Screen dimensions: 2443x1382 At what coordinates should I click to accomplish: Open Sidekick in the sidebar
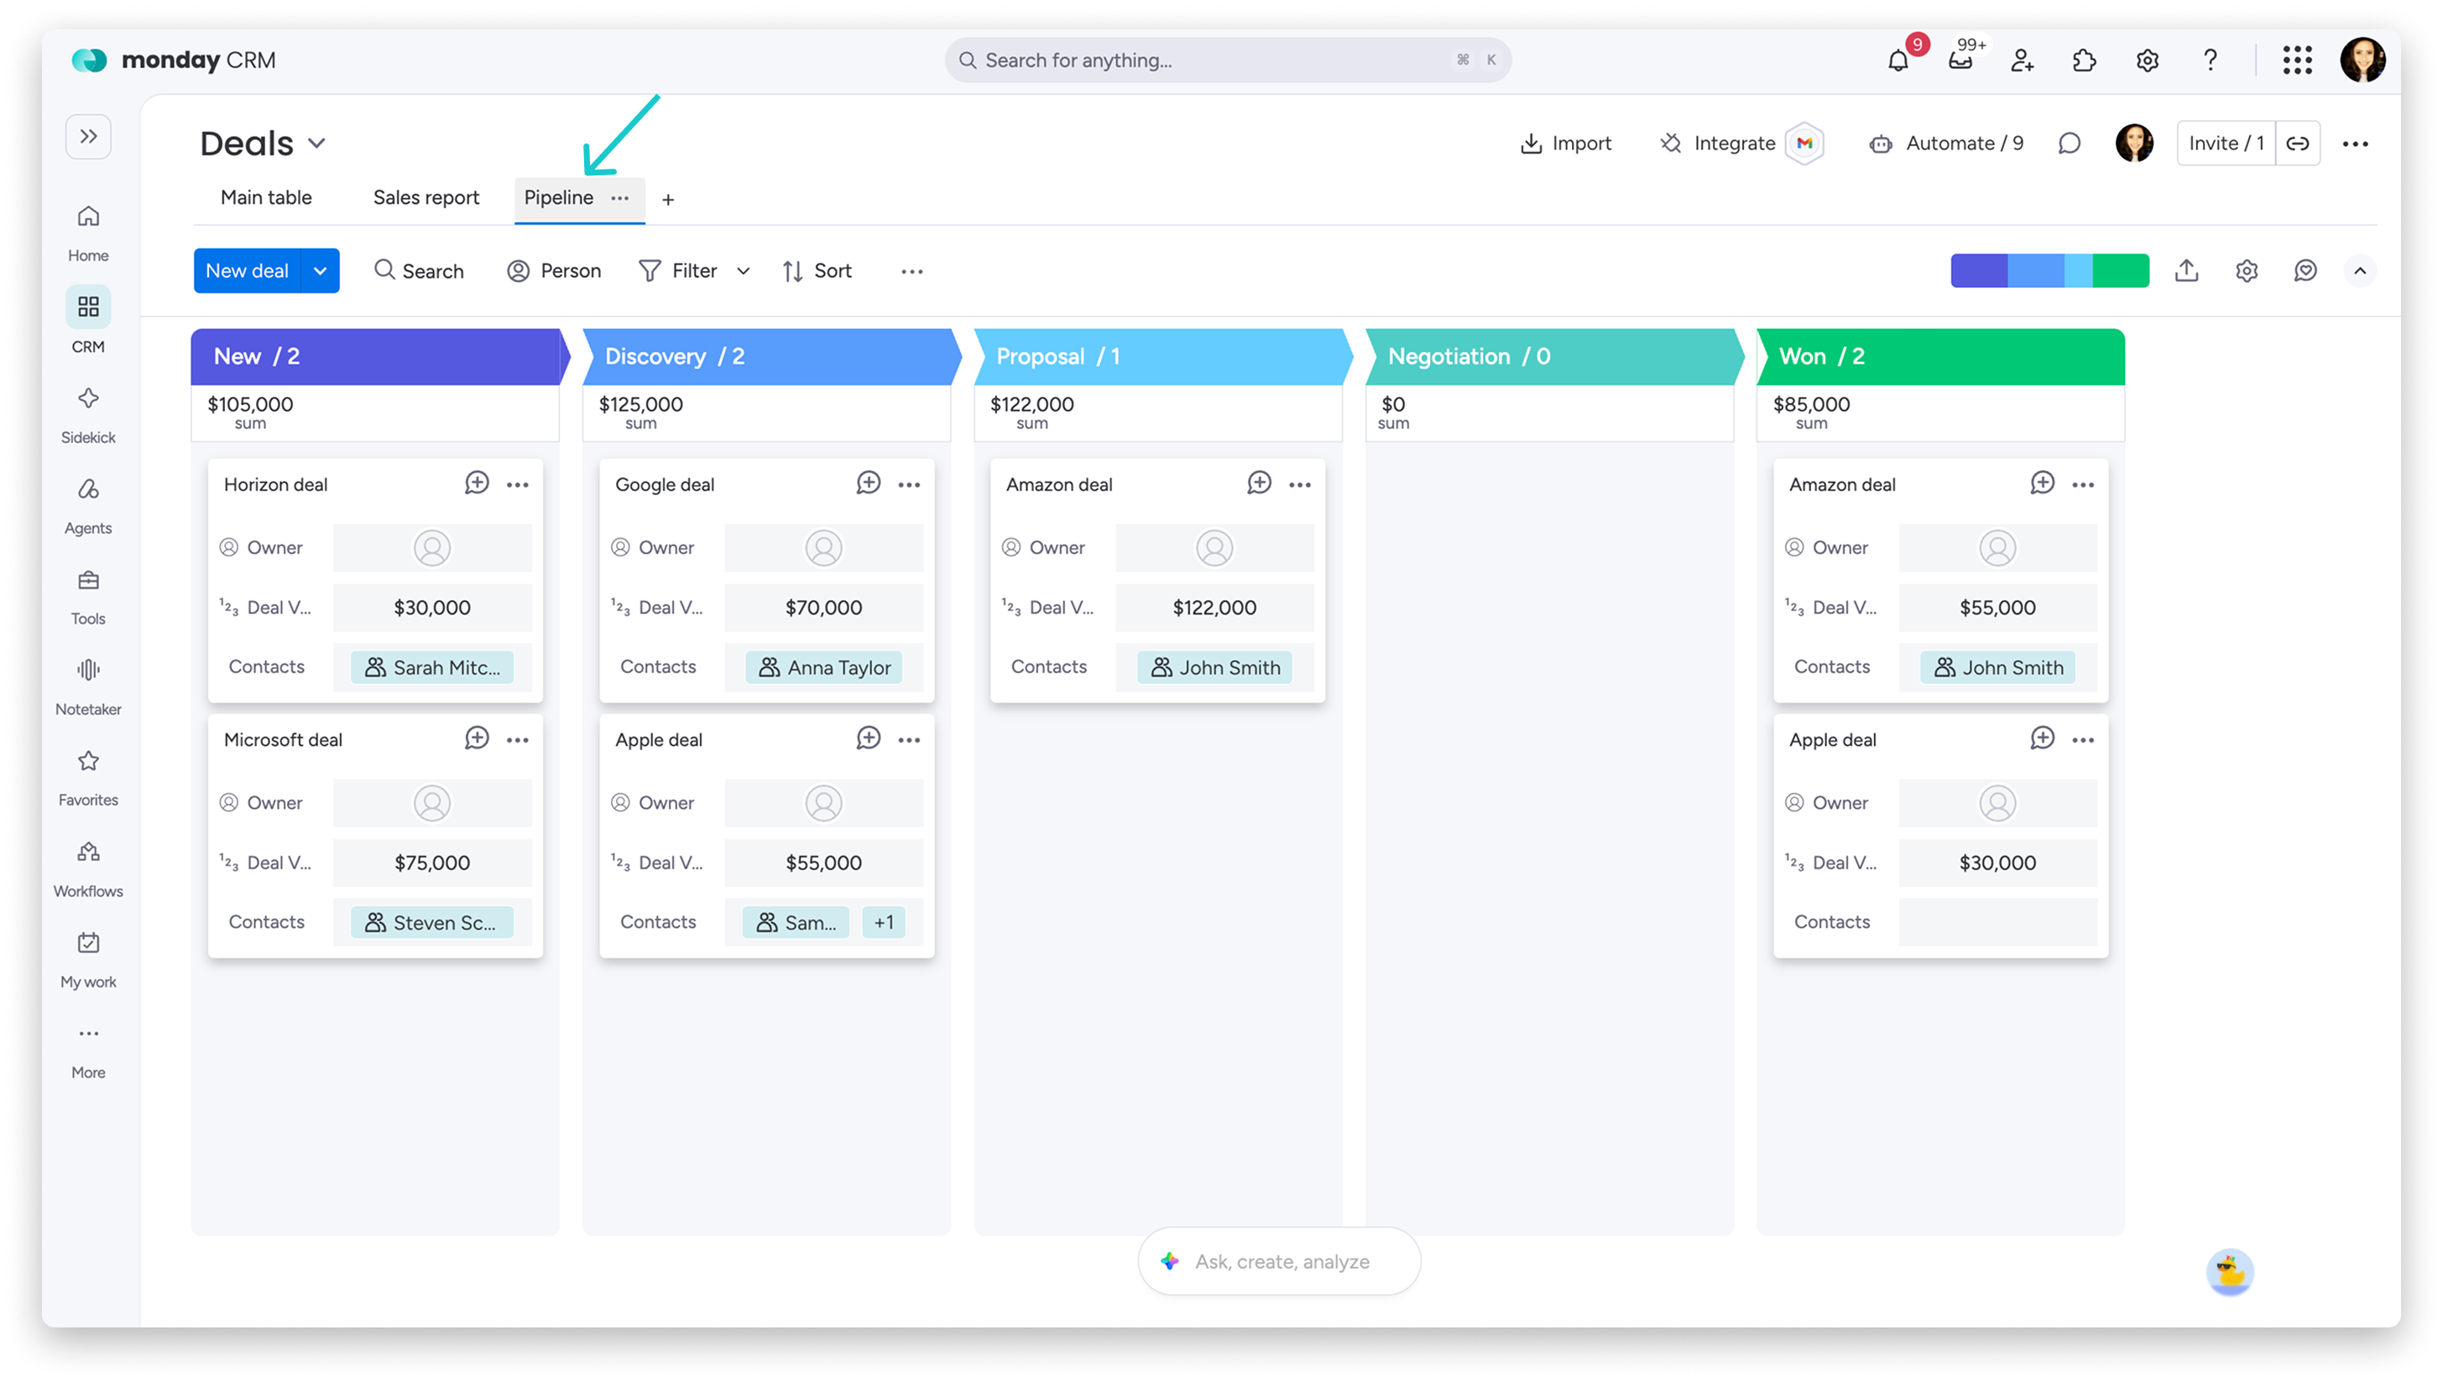tap(88, 415)
